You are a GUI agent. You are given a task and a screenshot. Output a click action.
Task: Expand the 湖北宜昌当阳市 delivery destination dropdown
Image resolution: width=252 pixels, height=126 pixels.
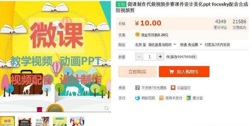(175, 45)
